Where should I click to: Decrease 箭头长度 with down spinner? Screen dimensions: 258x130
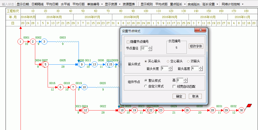[171, 70]
